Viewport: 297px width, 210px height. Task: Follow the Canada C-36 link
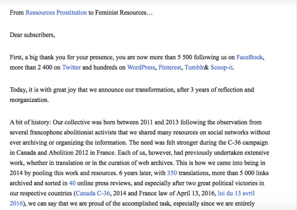93,193
